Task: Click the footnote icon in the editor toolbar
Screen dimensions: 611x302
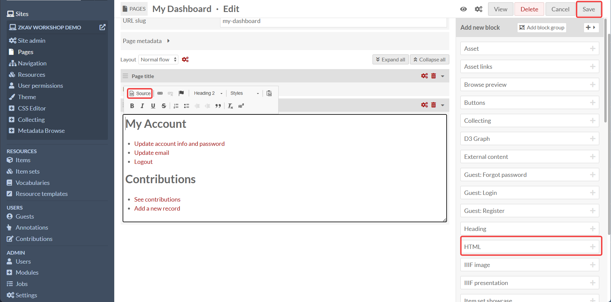Action: click(x=241, y=106)
